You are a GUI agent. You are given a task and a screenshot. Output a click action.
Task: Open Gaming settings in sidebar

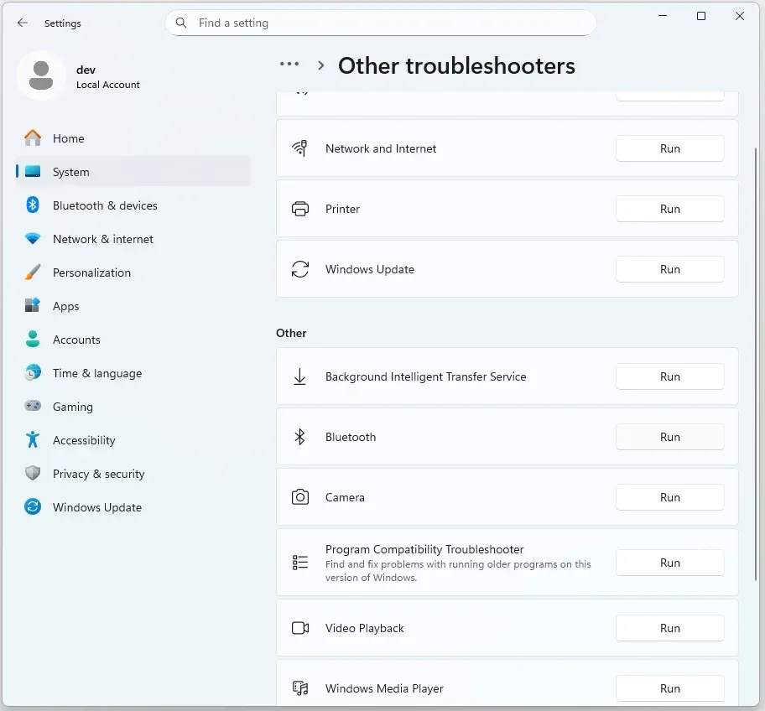[133, 407]
